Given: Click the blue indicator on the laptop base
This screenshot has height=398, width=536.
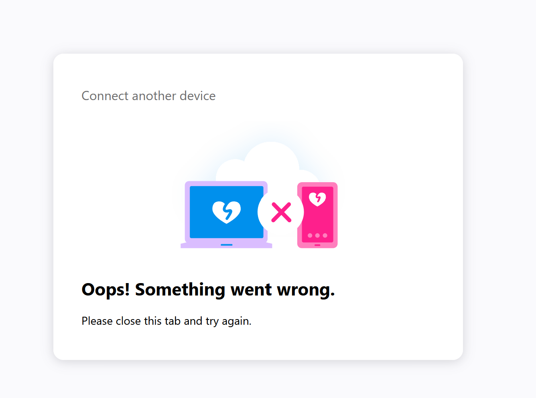Looking at the screenshot, I should [227, 245].
